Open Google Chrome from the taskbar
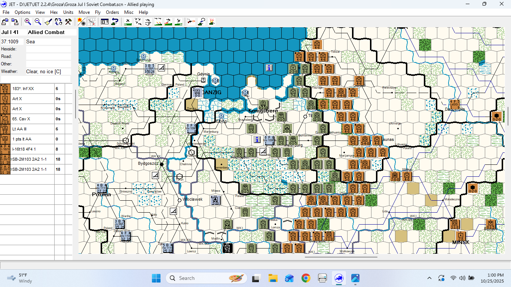Image resolution: width=511 pixels, height=287 pixels. [306, 278]
